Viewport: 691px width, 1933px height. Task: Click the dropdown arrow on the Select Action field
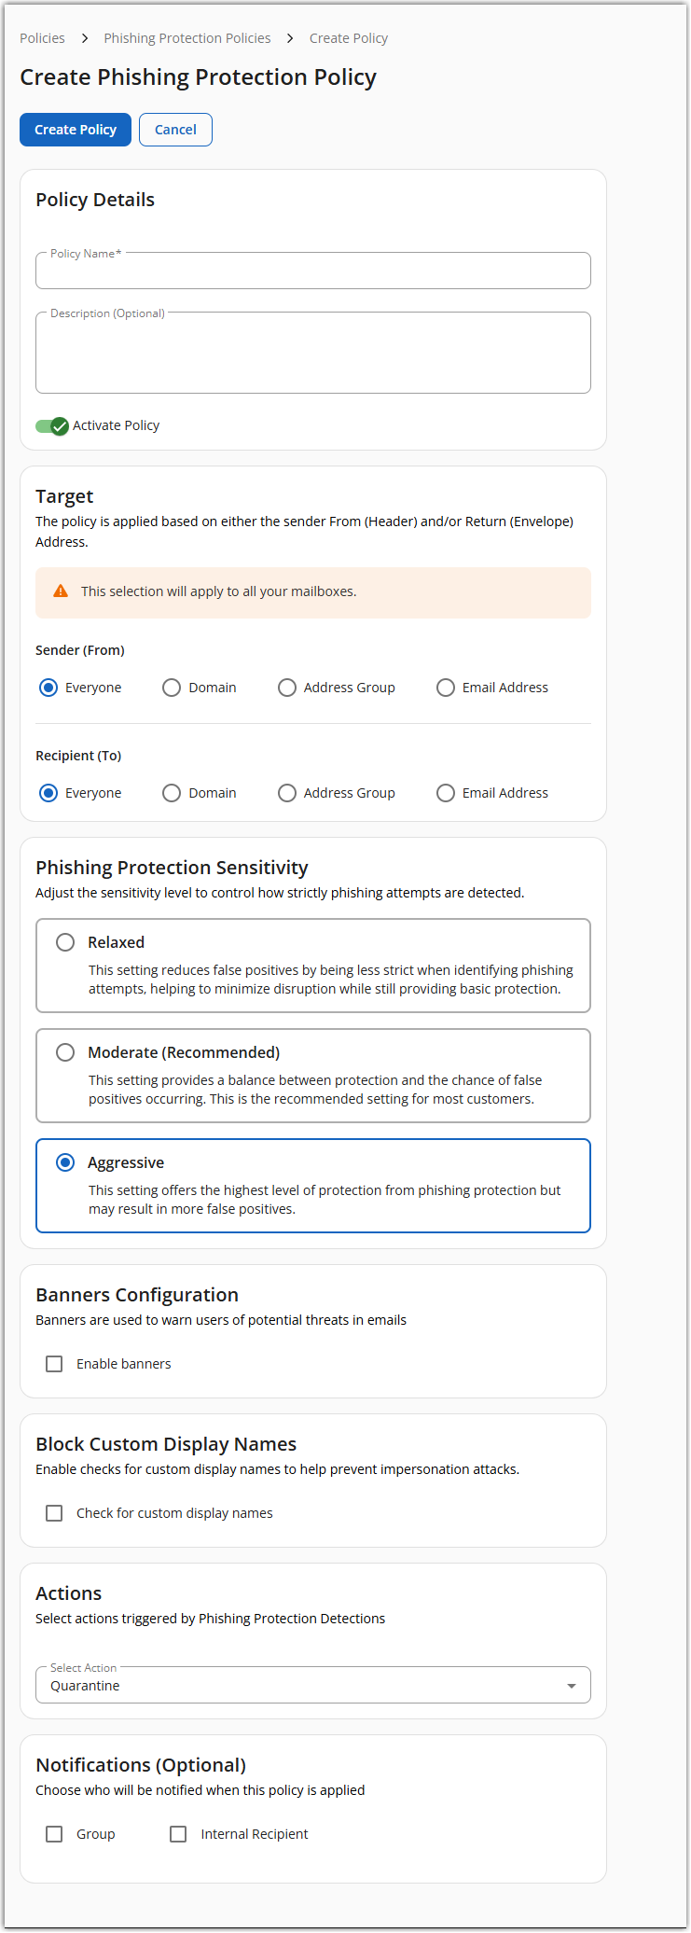coord(572,1685)
